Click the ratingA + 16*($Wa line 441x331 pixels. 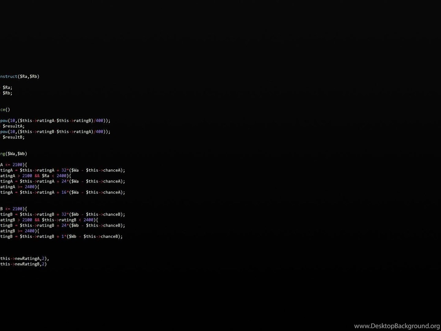click(x=62, y=192)
